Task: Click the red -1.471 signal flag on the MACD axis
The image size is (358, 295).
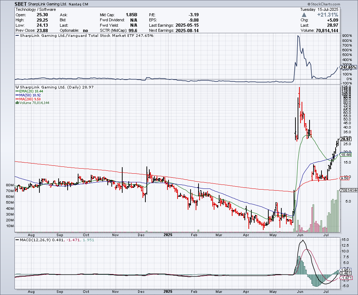Action: coord(346,278)
